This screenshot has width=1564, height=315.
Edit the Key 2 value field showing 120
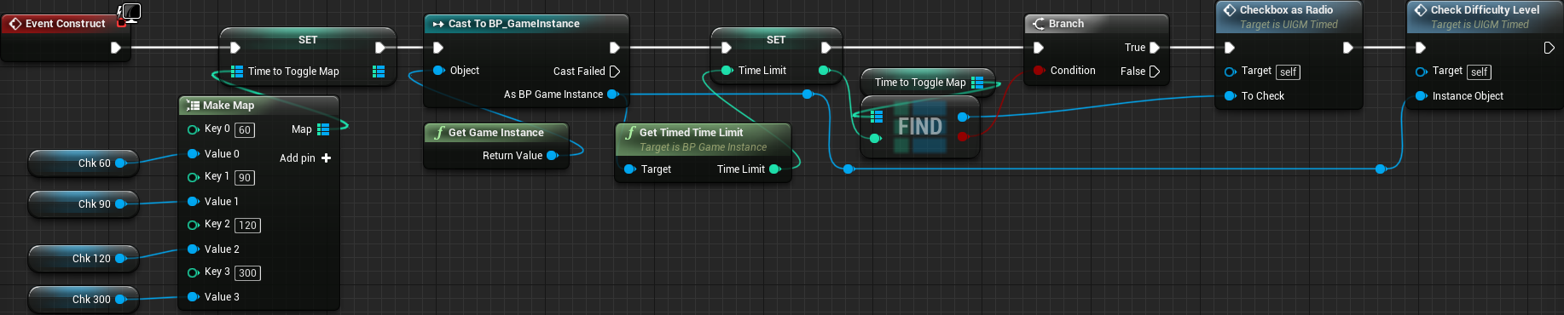[247, 226]
